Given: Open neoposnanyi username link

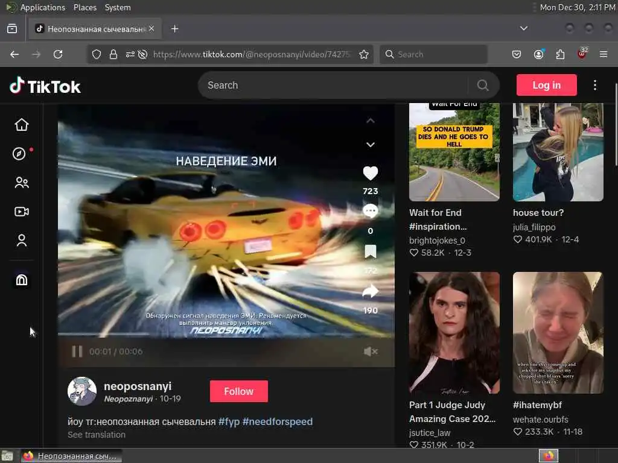Looking at the screenshot, I should coord(138,386).
